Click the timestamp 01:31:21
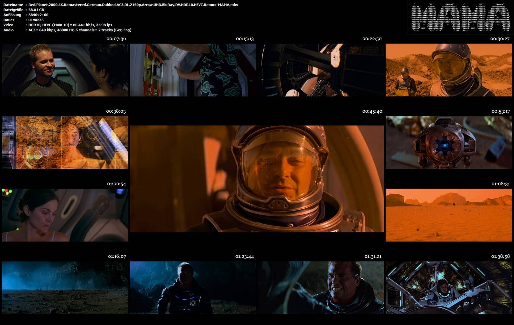 tap(373, 256)
